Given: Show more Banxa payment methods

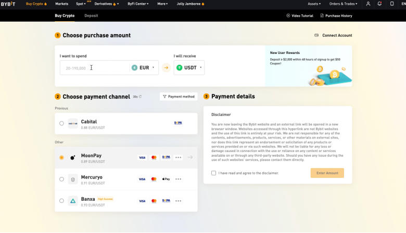Looking at the screenshot, I should (178, 201).
